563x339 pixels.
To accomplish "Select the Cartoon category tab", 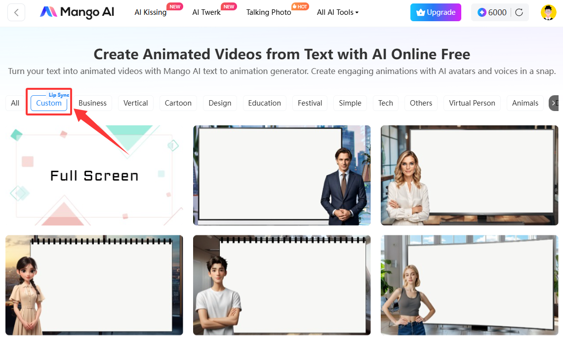I will point(178,103).
